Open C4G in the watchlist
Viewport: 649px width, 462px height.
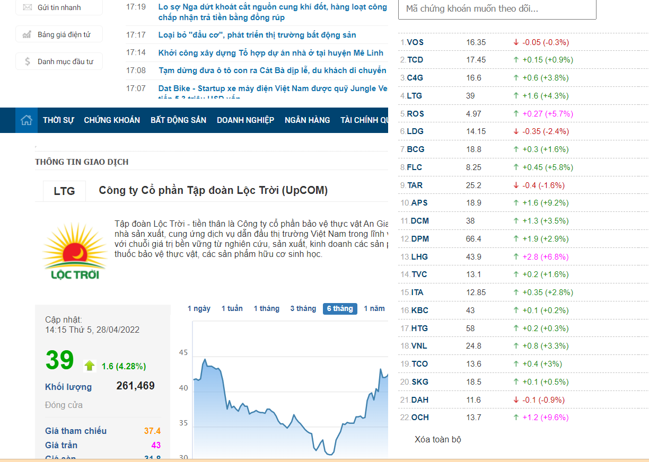[415, 78]
